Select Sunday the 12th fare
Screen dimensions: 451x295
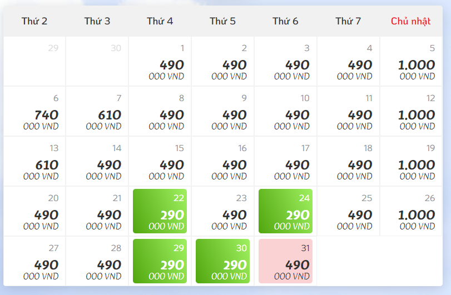(411, 111)
